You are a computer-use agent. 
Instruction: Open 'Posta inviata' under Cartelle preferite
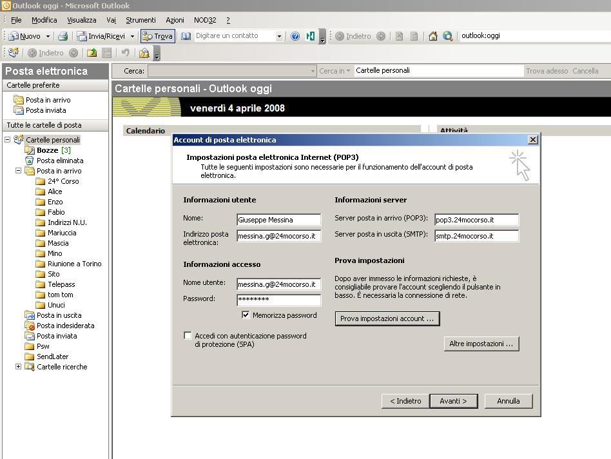pyautogui.click(x=46, y=111)
